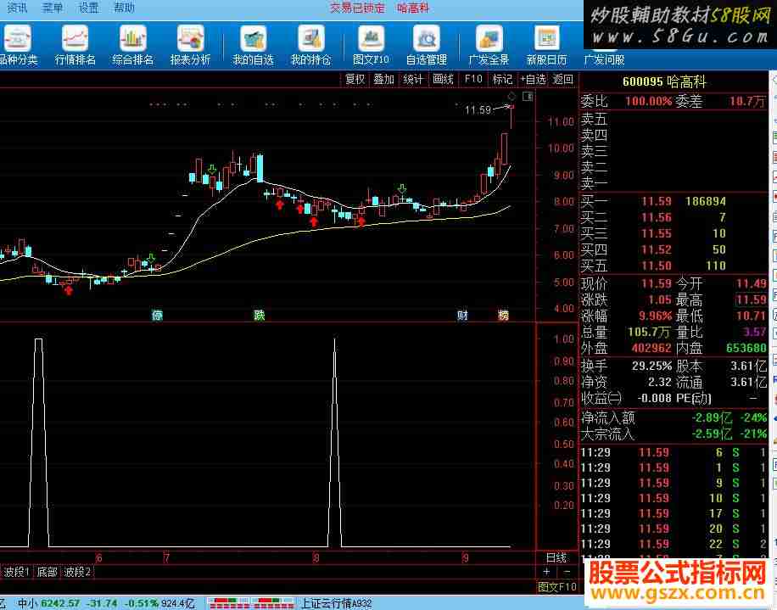Viewport: 777px width, 610px height.
Task: Switch to the 底部 indicator tab
Action: coord(47,573)
